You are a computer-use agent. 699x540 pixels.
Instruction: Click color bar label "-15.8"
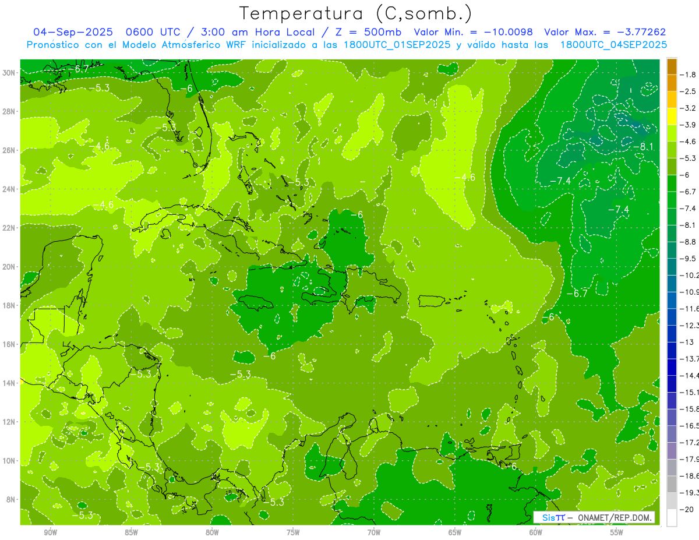[690, 409]
